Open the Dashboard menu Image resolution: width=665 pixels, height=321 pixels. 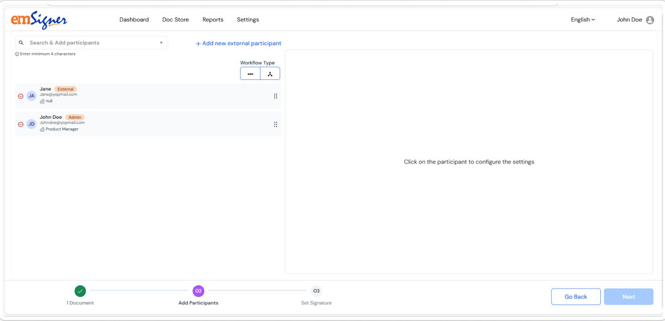pos(134,20)
